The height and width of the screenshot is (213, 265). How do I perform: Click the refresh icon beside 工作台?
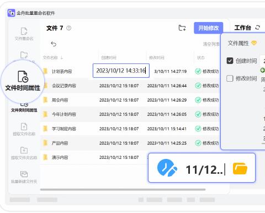[x=257, y=28]
